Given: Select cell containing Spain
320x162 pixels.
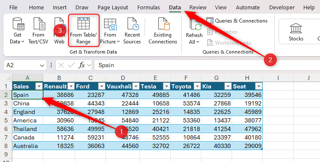Looking at the screenshot, I should point(28,95).
